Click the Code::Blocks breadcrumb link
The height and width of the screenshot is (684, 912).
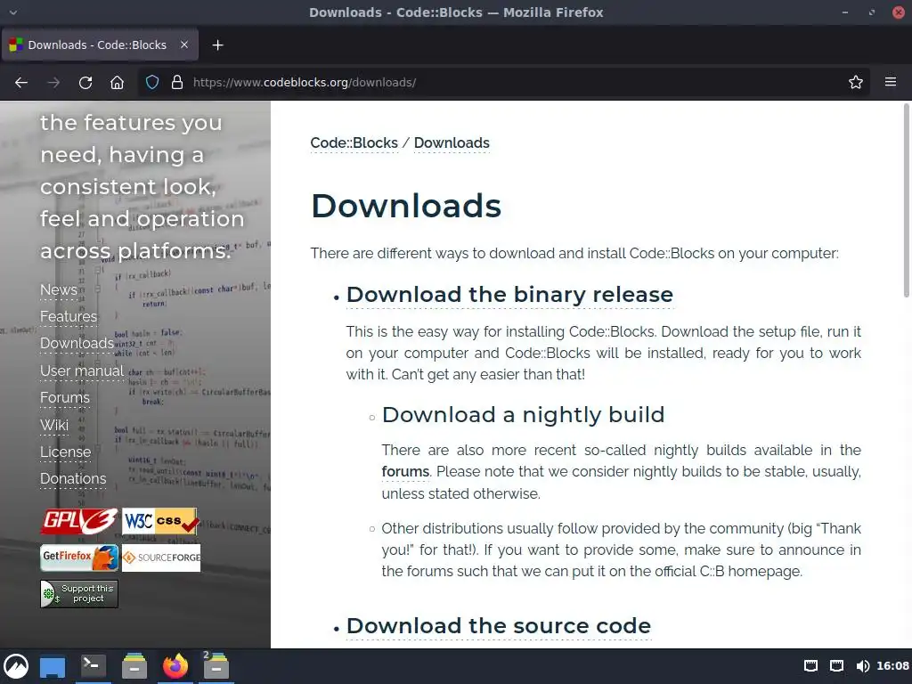[x=354, y=143]
